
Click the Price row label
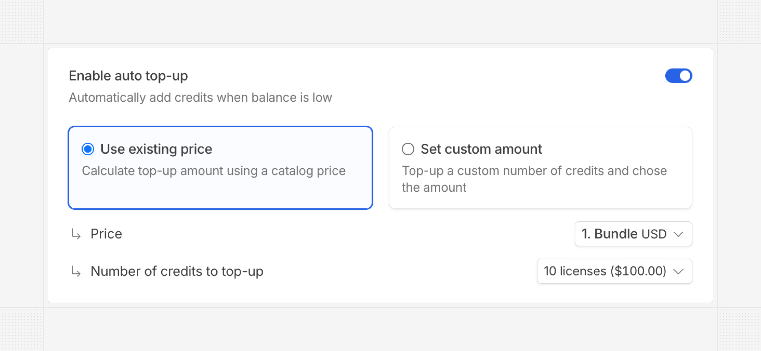coord(106,234)
